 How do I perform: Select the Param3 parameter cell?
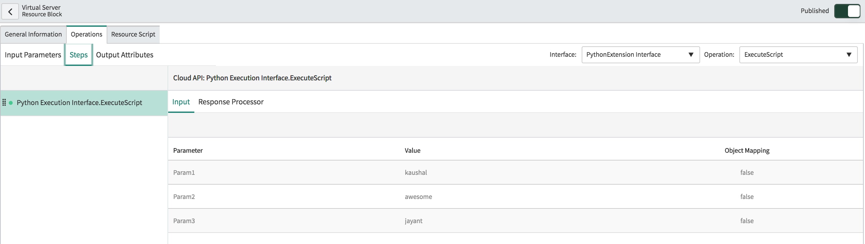[184, 221]
